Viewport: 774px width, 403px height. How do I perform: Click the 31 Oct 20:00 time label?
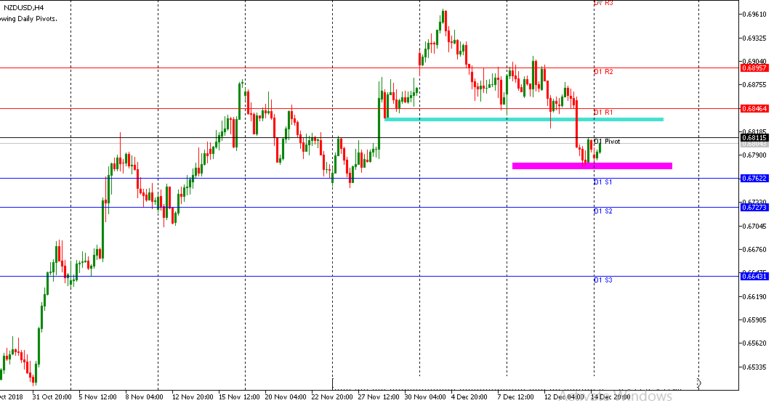click(51, 397)
